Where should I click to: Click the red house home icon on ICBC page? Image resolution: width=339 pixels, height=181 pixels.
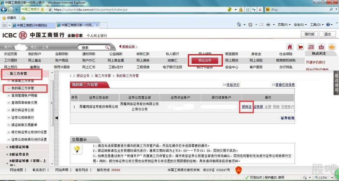(x=290, y=47)
